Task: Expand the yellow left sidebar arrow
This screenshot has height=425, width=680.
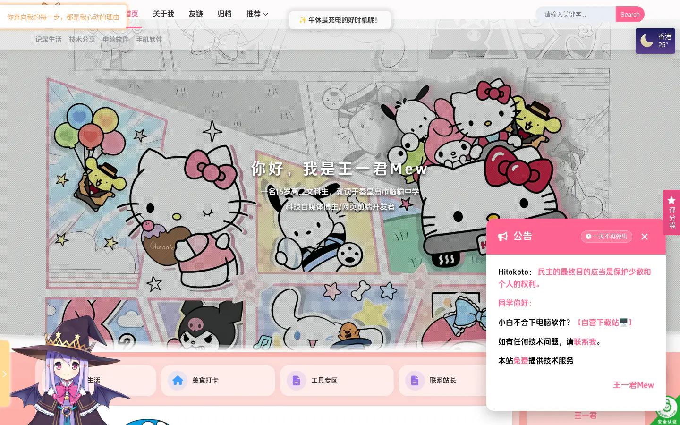Action: click(4, 374)
